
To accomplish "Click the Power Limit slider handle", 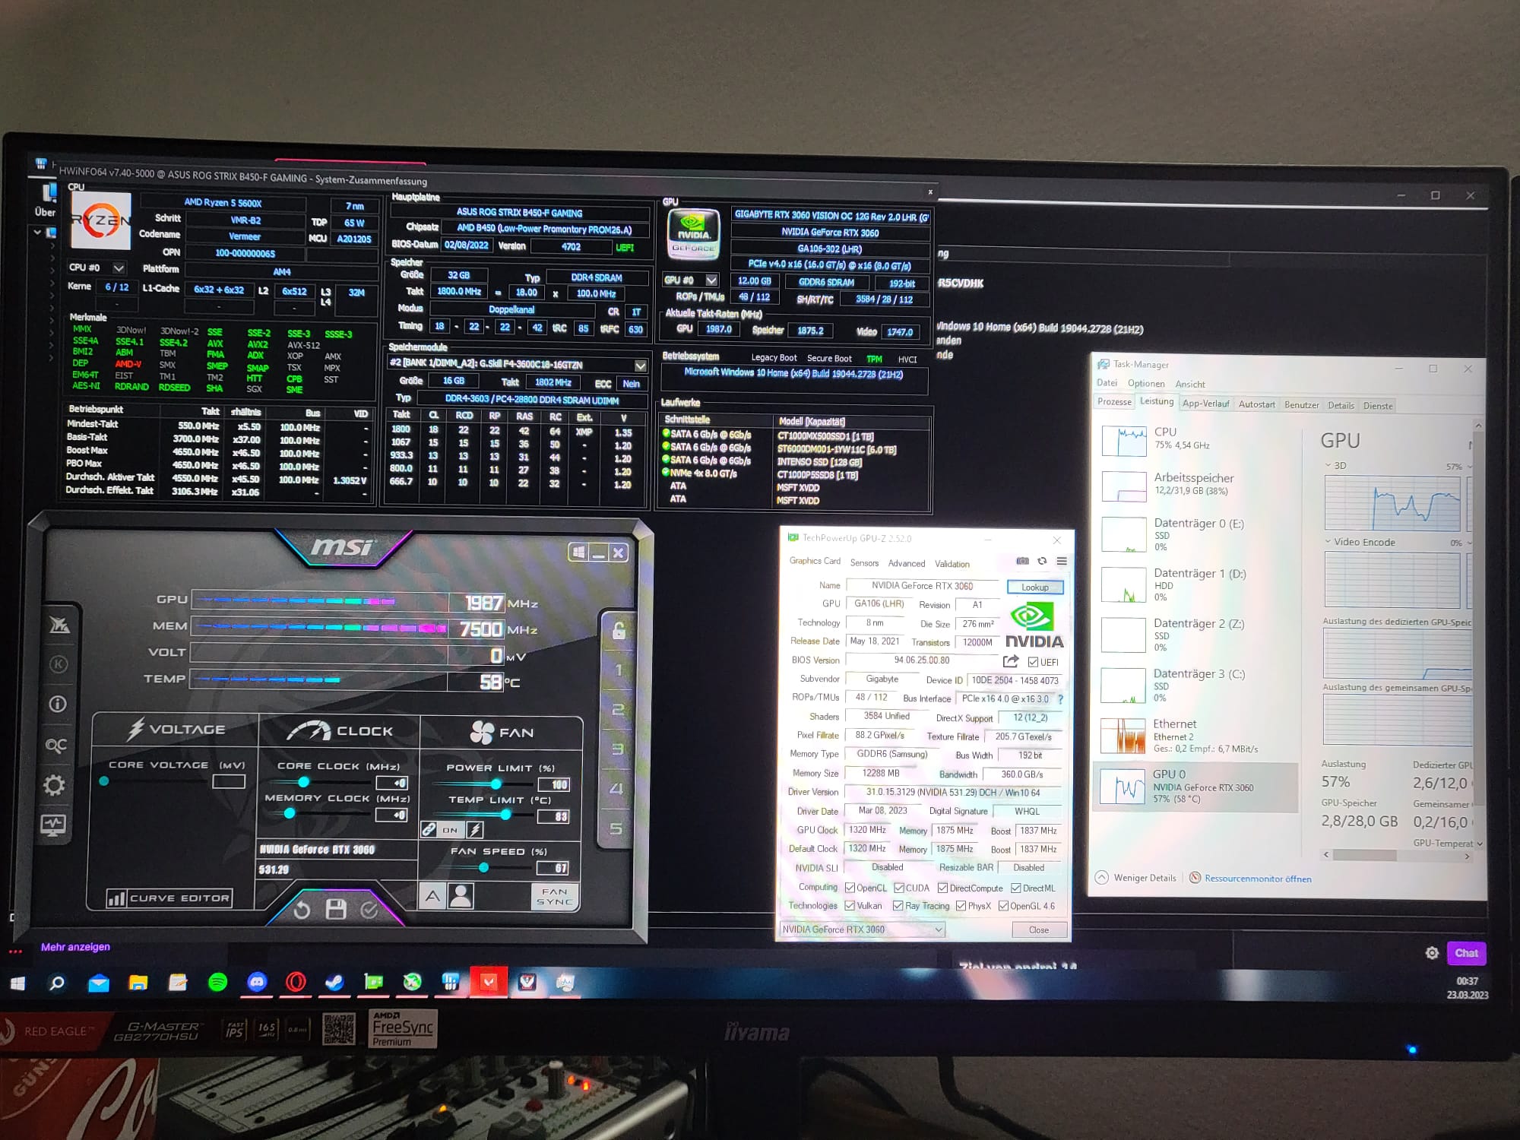I will pyautogui.click(x=496, y=784).
